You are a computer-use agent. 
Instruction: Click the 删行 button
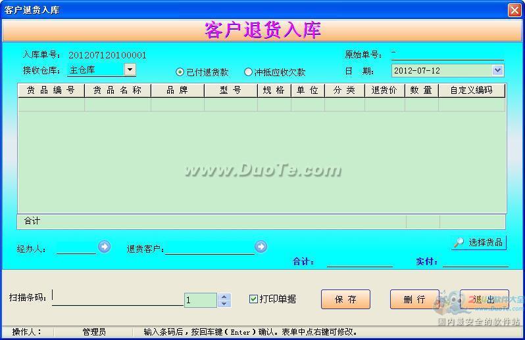[414, 299]
